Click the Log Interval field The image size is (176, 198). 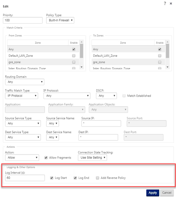tap(25, 178)
